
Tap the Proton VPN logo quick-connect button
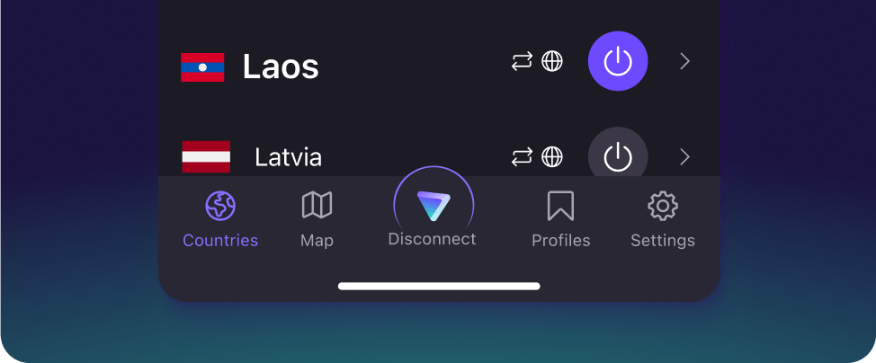click(x=434, y=206)
